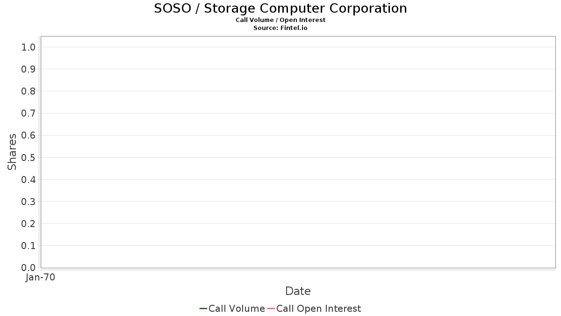This screenshot has width=561, height=316.
Task: Click the 0.9 y-axis tick value
Action: pos(29,69)
